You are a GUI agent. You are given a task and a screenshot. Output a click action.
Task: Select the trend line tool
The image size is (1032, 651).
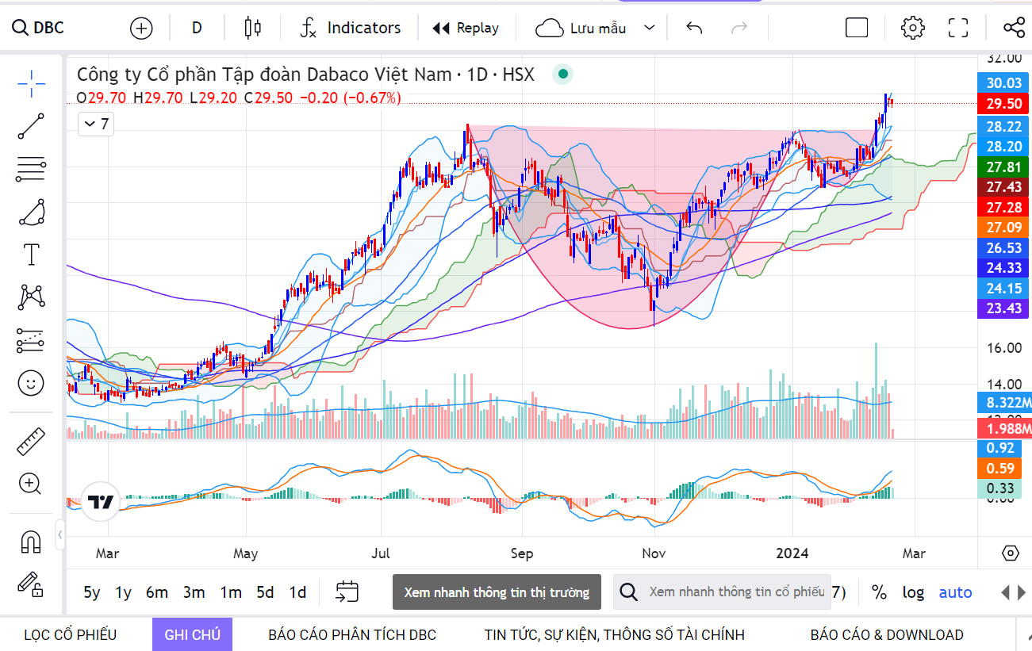(31, 126)
